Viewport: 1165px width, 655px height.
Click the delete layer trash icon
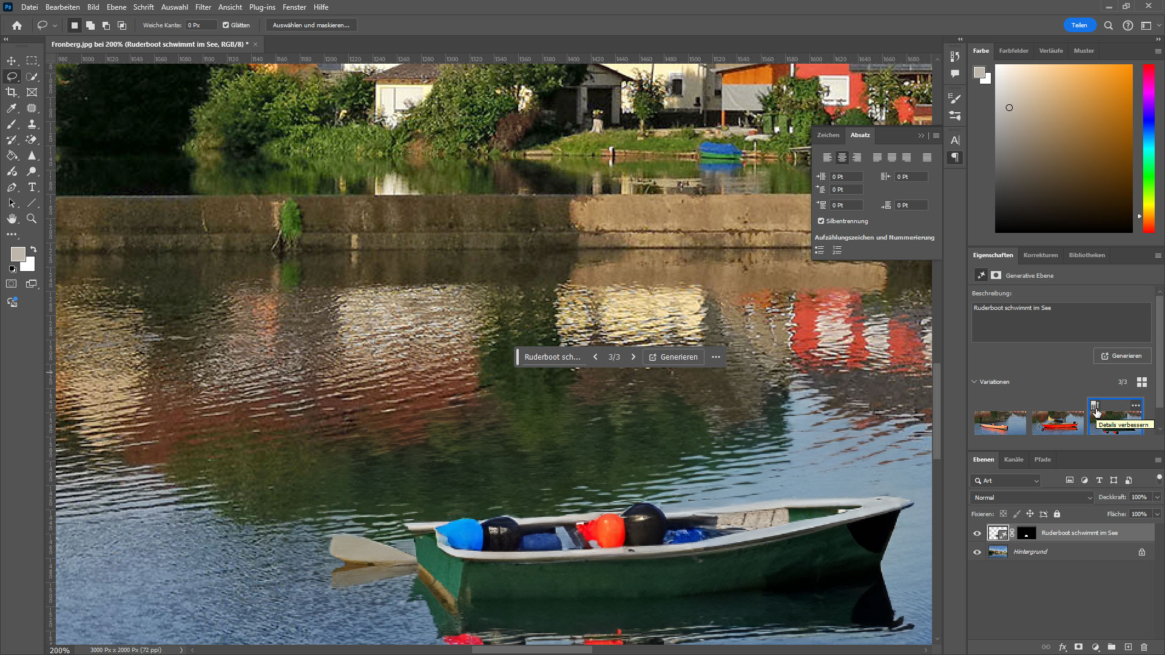[x=1144, y=647]
